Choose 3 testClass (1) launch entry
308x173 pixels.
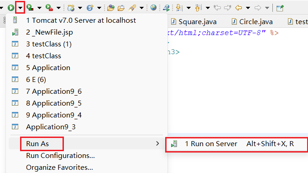point(87,44)
